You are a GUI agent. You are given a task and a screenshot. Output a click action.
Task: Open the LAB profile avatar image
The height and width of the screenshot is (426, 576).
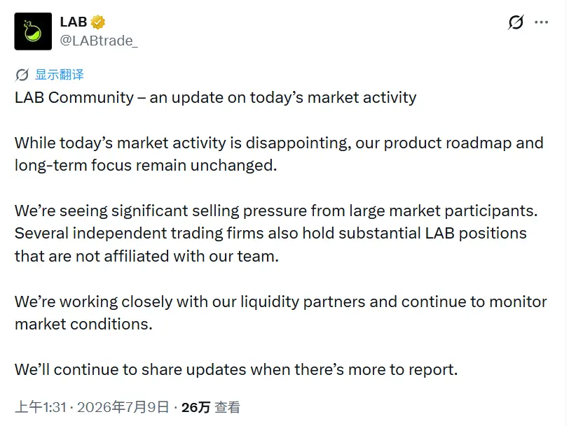[x=33, y=31]
